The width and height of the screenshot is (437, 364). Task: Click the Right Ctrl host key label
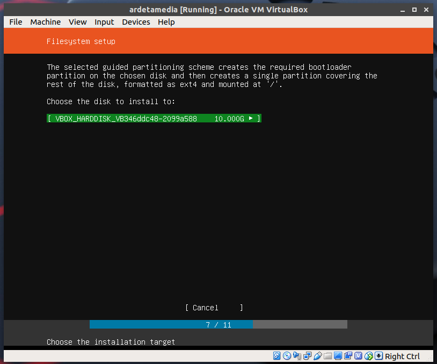coord(402,356)
